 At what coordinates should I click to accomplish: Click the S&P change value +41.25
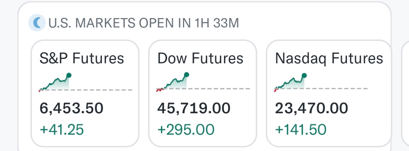point(62,130)
